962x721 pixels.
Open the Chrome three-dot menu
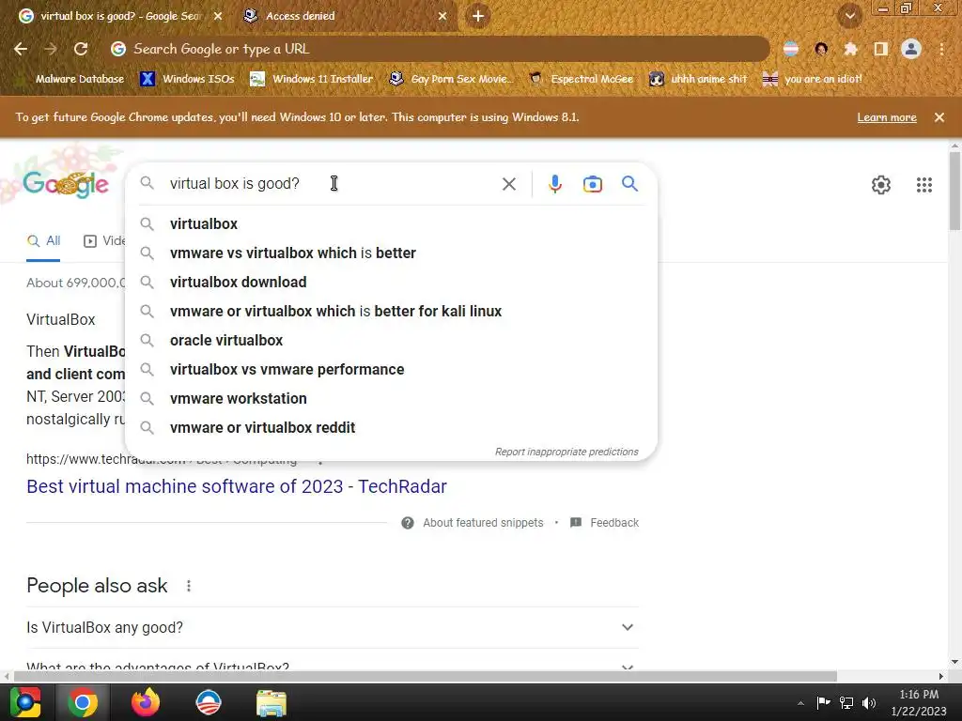[941, 49]
